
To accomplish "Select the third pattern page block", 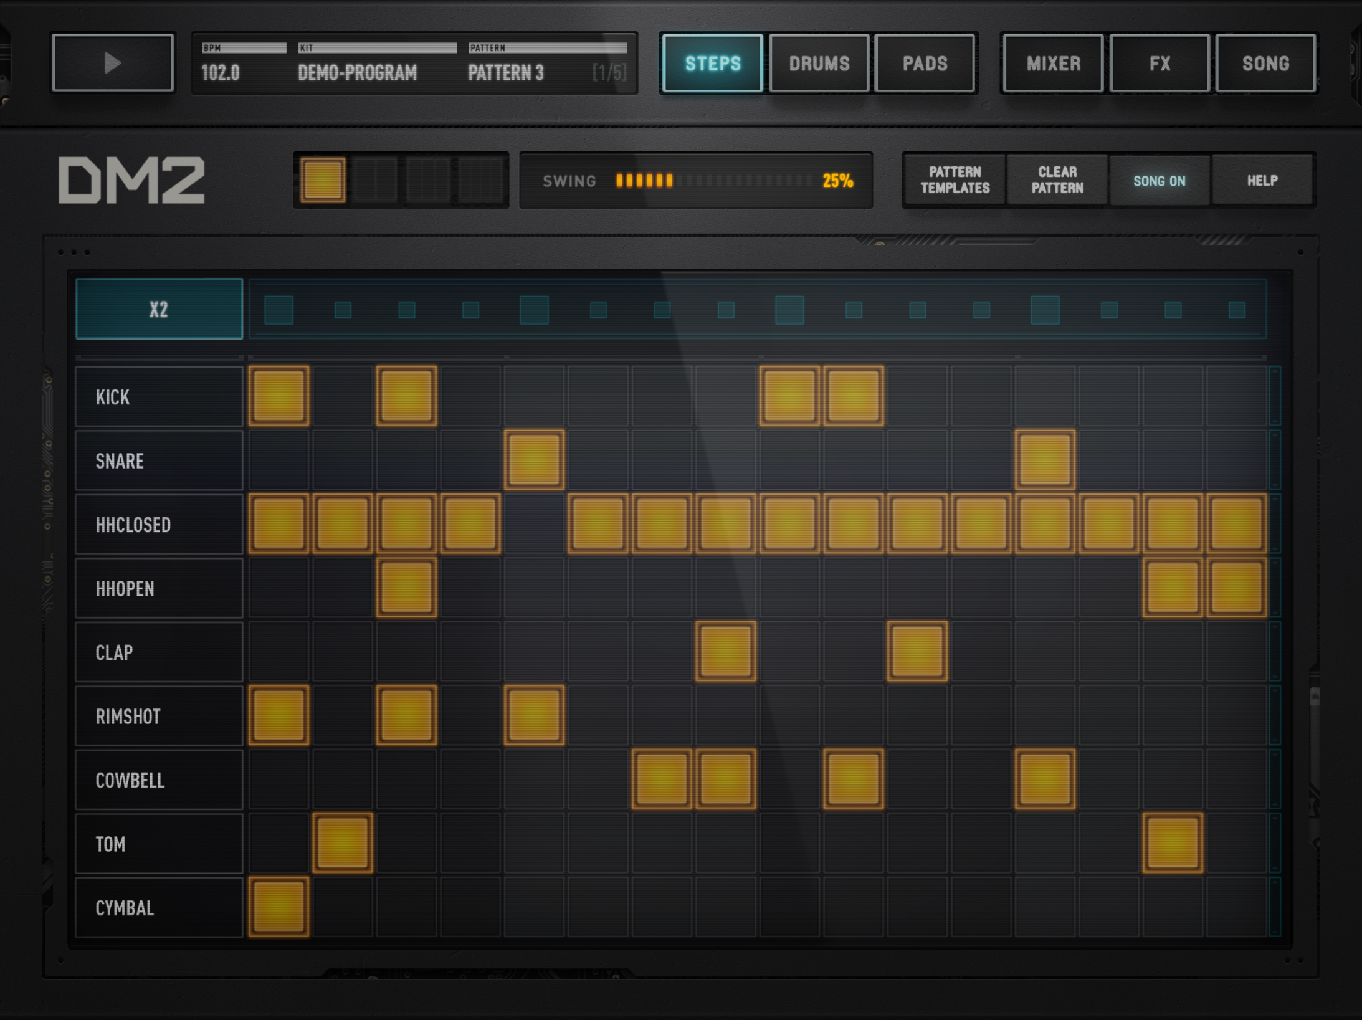I will click(427, 180).
